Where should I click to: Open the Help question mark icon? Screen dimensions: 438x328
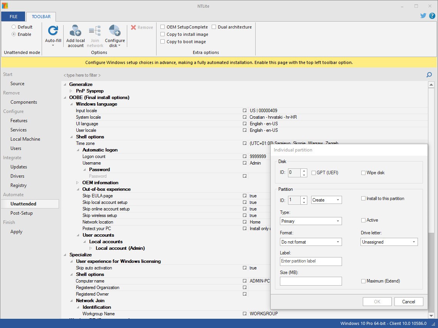click(432, 16)
